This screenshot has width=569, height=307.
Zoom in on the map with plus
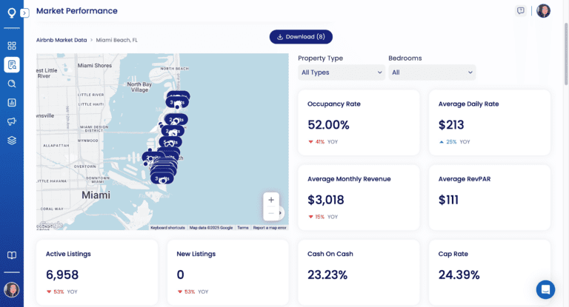(271, 200)
